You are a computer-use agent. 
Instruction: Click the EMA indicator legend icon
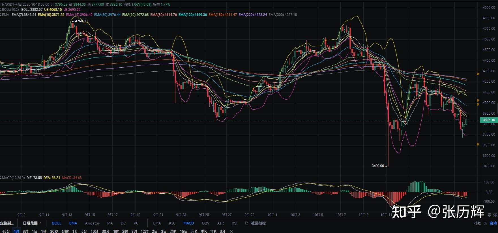(x=1, y=15)
